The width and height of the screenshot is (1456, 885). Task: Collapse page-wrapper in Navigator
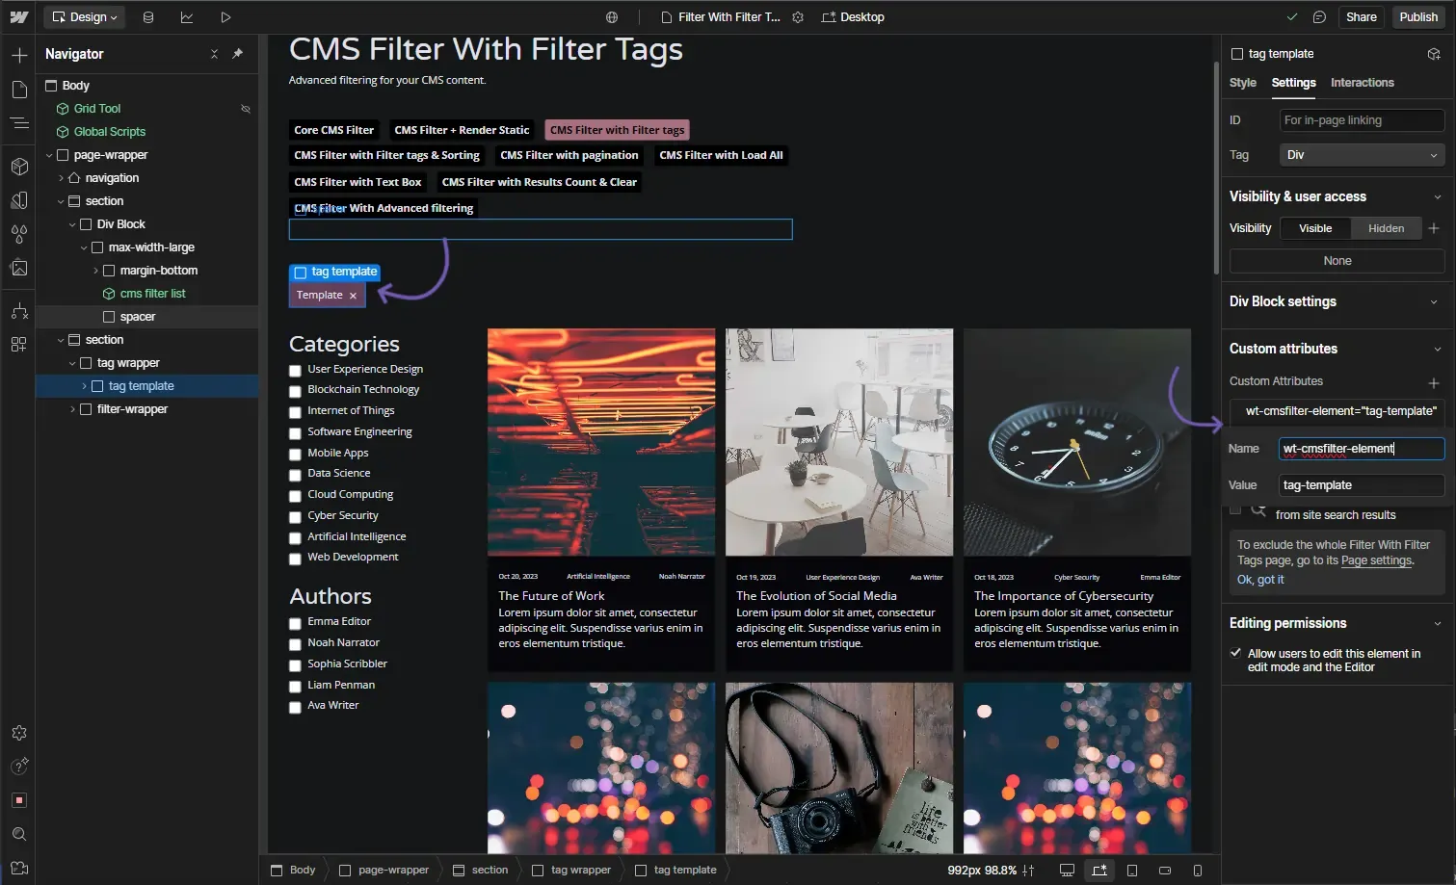pos(49,155)
